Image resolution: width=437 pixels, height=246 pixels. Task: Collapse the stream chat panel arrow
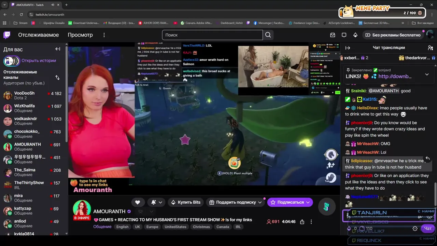348,48
